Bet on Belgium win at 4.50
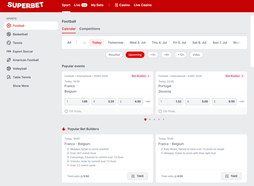This screenshot has height=186, width=254. coord(130,102)
